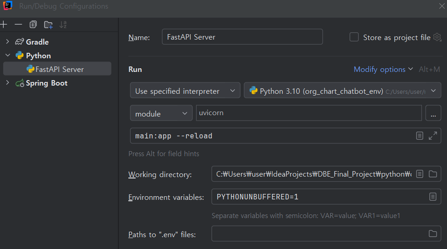
Task: Sort configurations alphabetically
Action: coord(63,25)
